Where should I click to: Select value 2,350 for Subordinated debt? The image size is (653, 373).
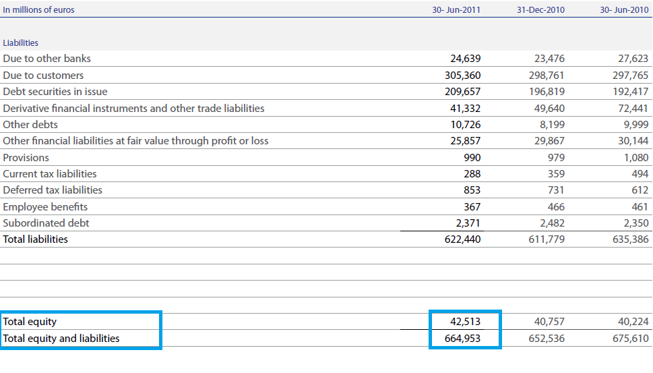(636, 223)
